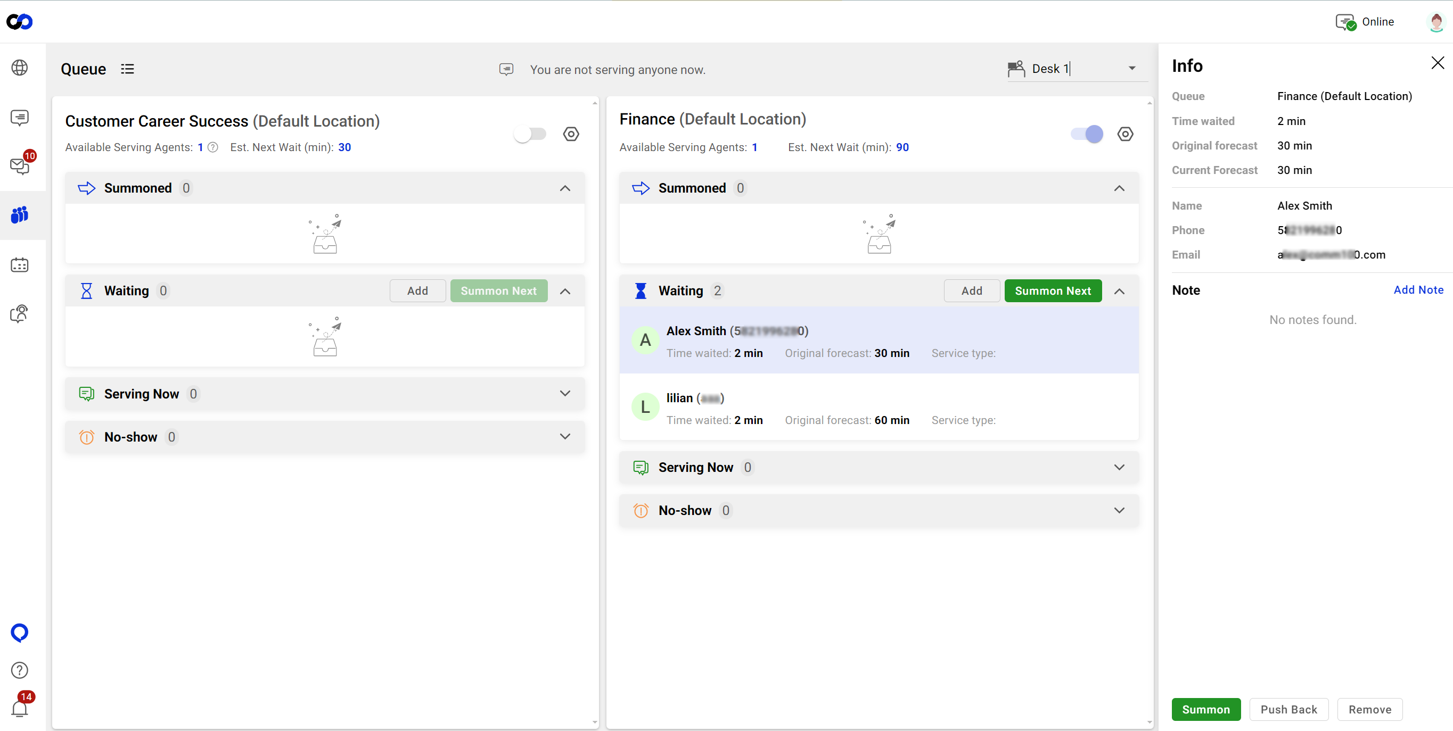Expand Finance Serving Now section
Screen dimensions: 1453x731
pyautogui.click(x=1120, y=467)
